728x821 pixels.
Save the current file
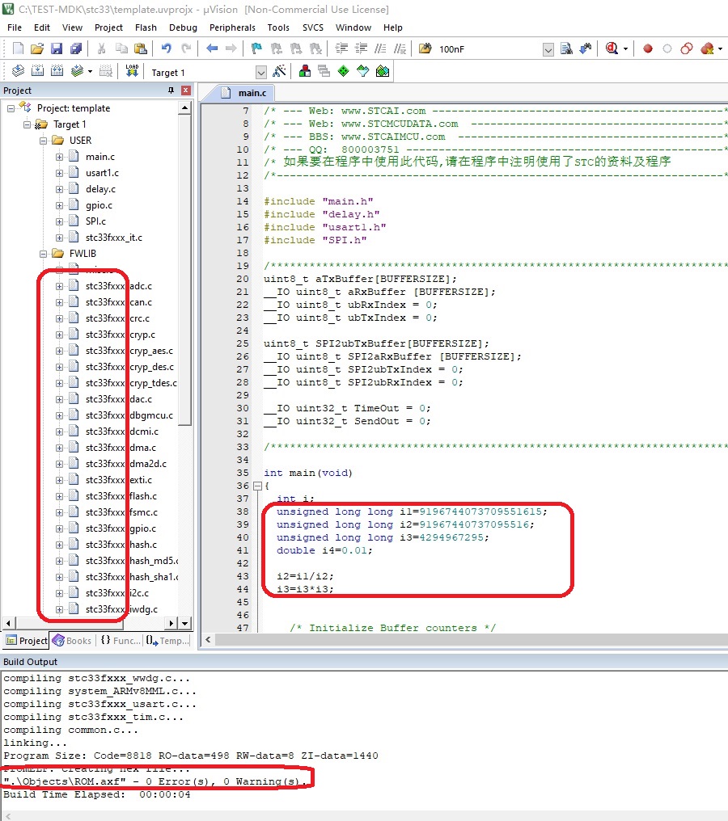click(x=57, y=48)
